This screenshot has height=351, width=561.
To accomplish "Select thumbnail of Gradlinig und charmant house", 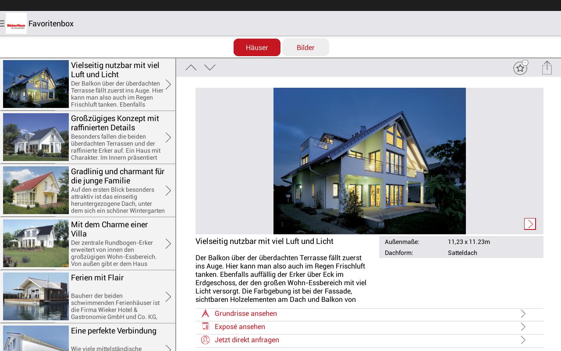I will pos(36,190).
